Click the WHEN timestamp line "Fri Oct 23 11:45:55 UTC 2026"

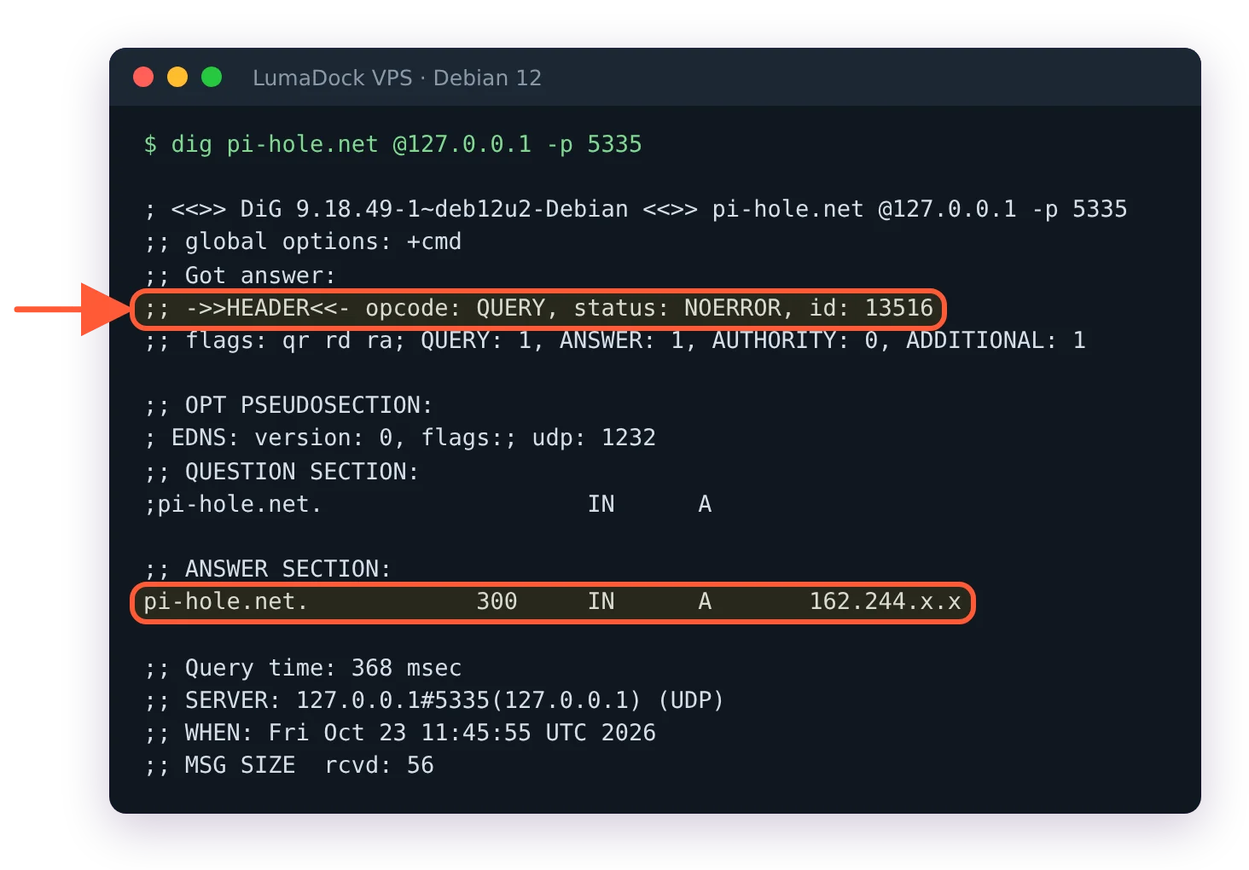tap(400, 733)
